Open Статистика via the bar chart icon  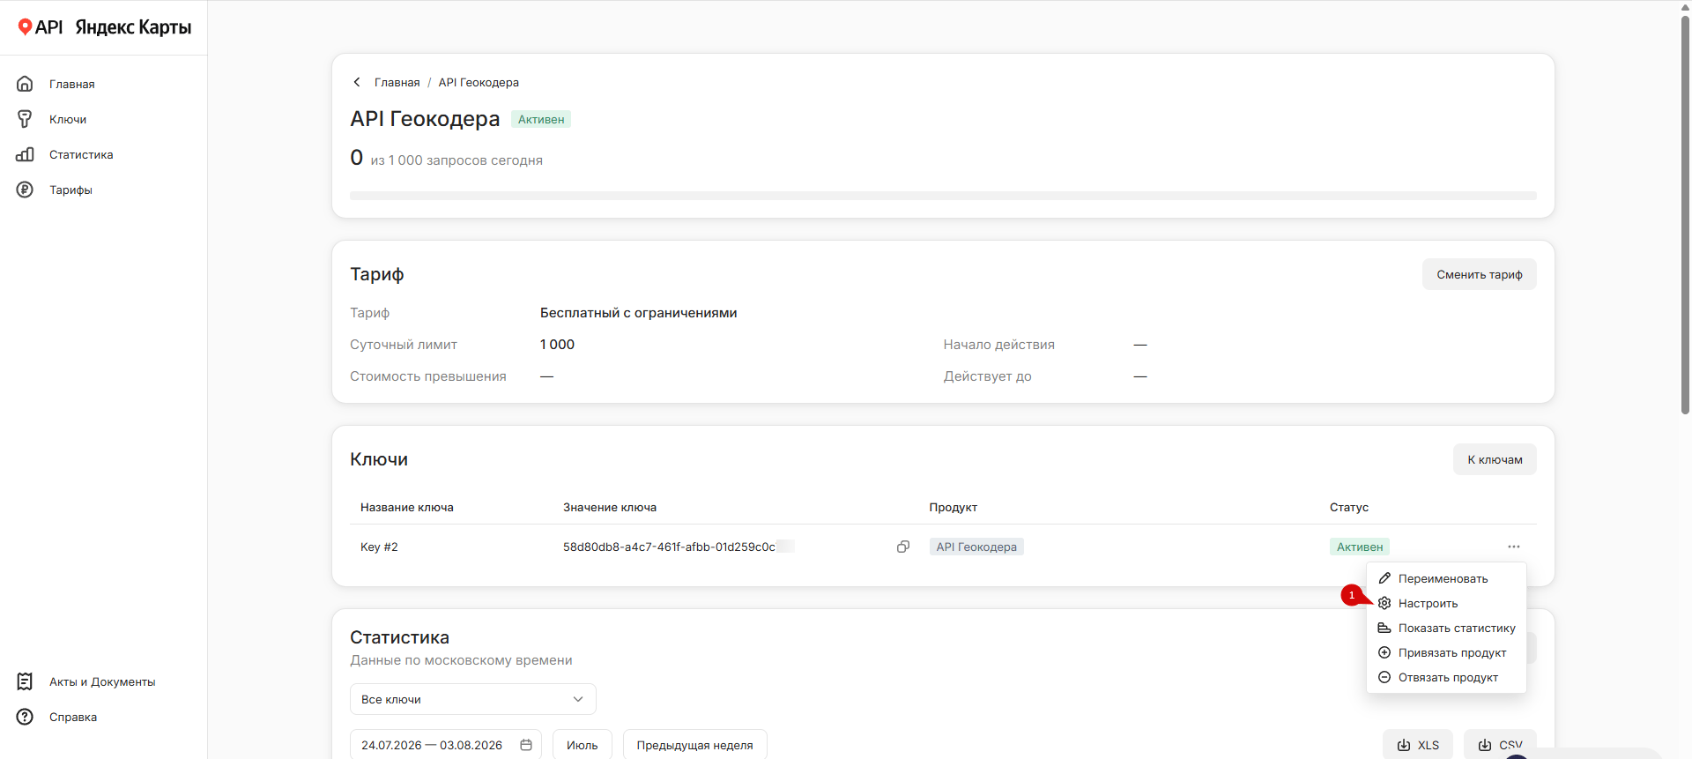(x=25, y=154)
